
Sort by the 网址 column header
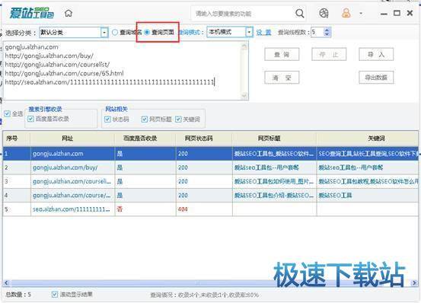72,139
